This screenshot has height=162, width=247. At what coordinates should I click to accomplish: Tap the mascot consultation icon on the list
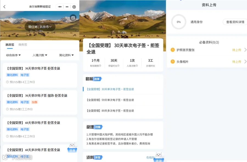tap(72, 147)
